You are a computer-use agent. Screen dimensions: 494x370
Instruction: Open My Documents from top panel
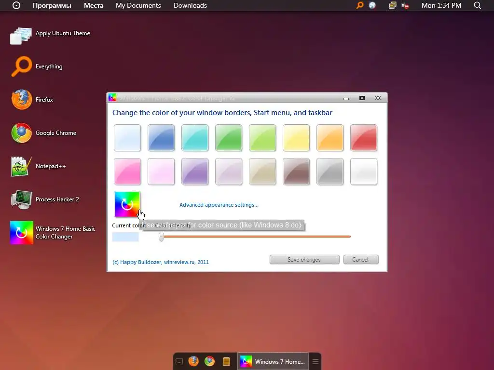point(138,5)
